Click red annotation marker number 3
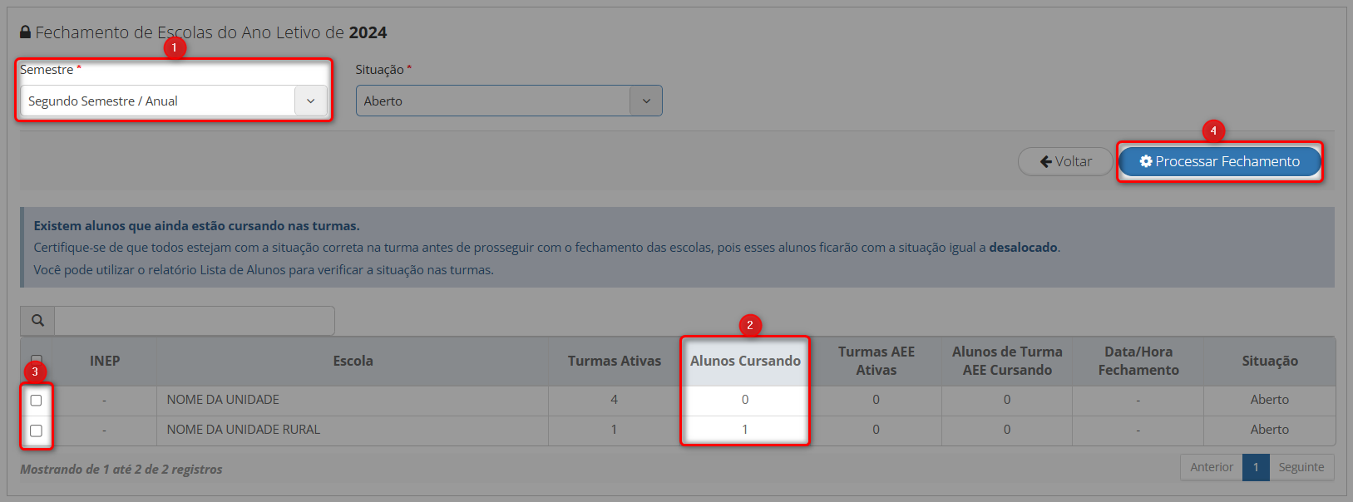 (x=34, y=372)
